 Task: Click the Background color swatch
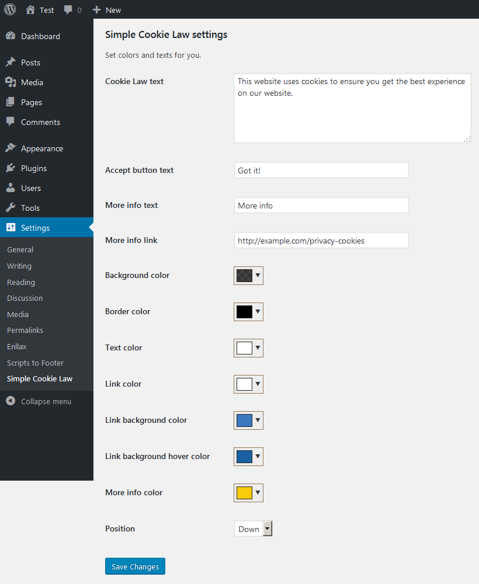point(244,276)
